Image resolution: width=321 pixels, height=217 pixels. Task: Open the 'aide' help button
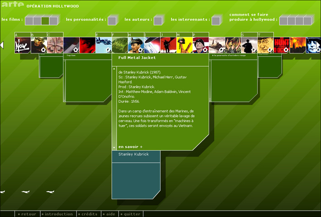click(x=110, y=214)
